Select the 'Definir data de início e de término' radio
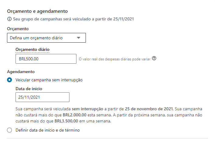215x145 pixels. coord(9,130)
